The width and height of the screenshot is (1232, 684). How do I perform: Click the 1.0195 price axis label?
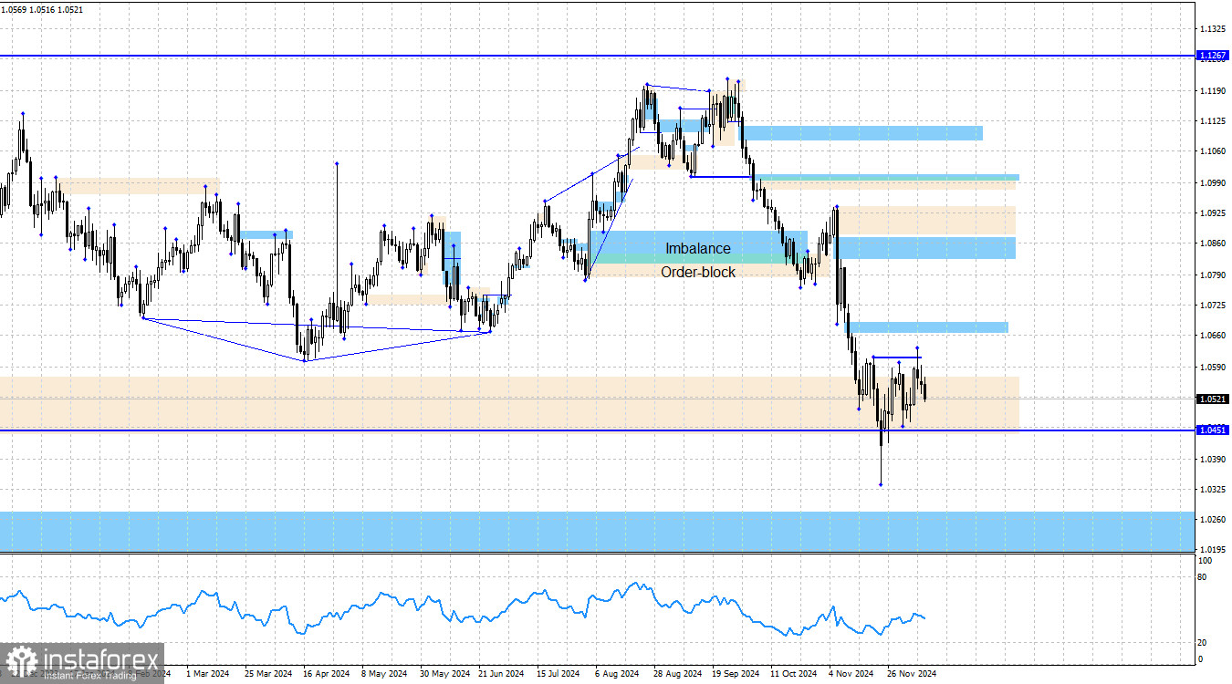tap(1214, 550)
